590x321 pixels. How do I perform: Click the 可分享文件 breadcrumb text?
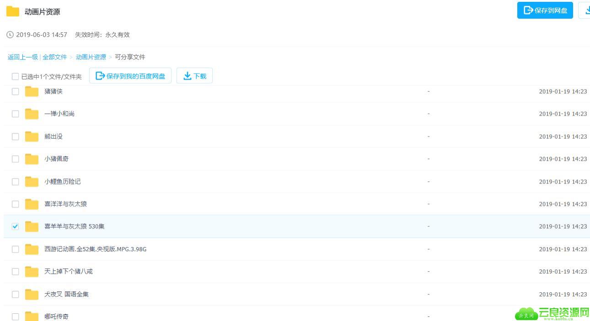130,57
